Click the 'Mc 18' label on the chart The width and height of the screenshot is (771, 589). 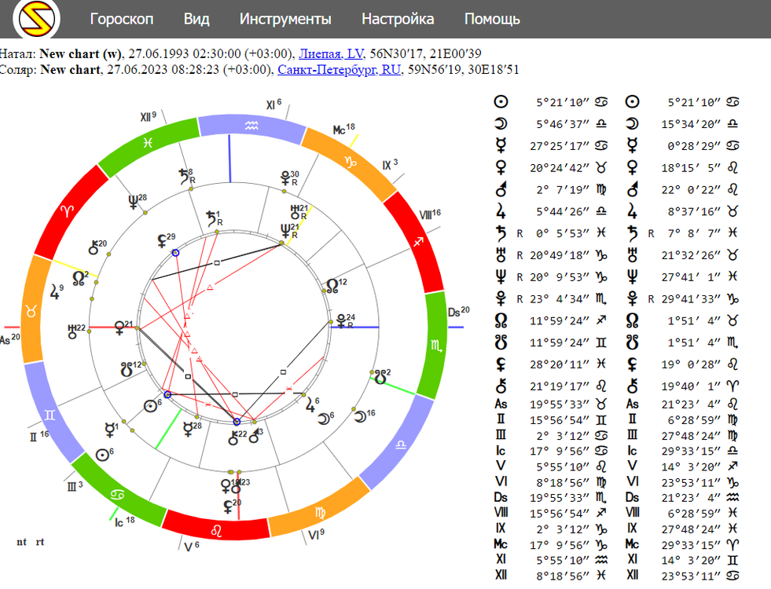click(343, 130)
